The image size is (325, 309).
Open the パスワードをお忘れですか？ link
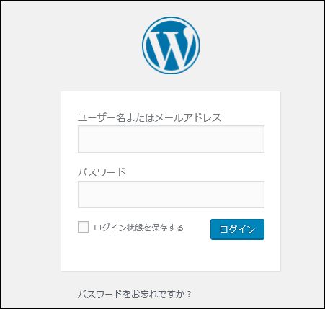click(135, 294)
